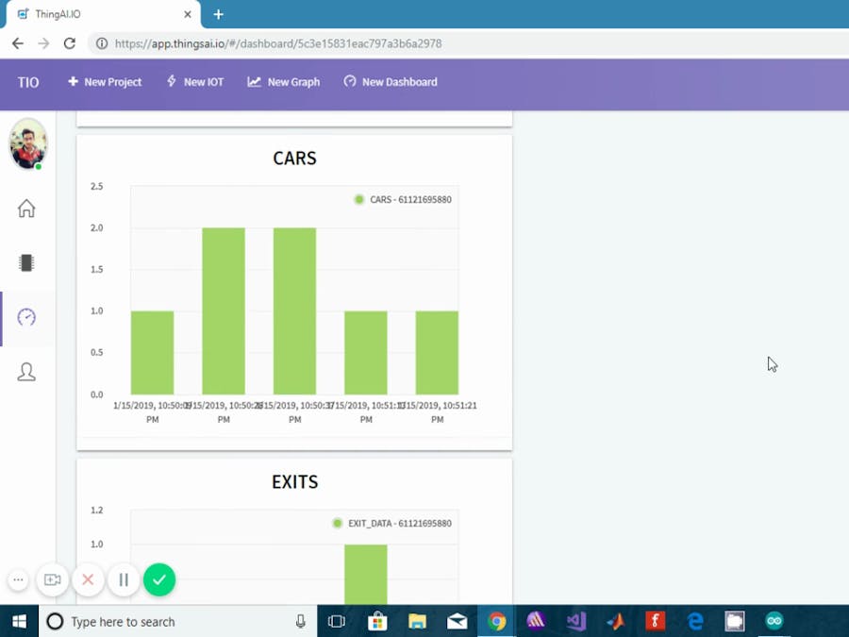This screenshot has width=849, height=637.
Task: Reload the page with refresh button
Action: 69,43
